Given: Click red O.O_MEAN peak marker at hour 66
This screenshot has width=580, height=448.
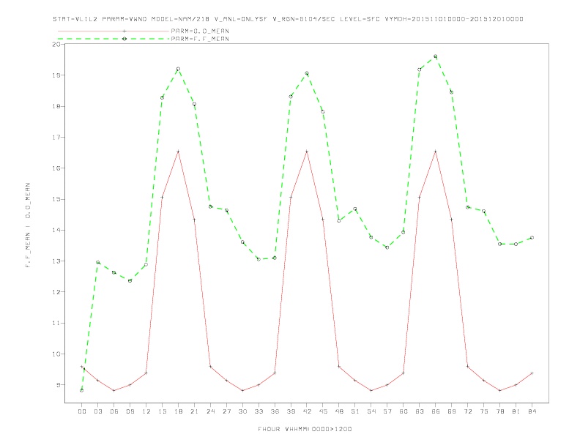Looking at the screenshot, I should click(x=436, y=152).
